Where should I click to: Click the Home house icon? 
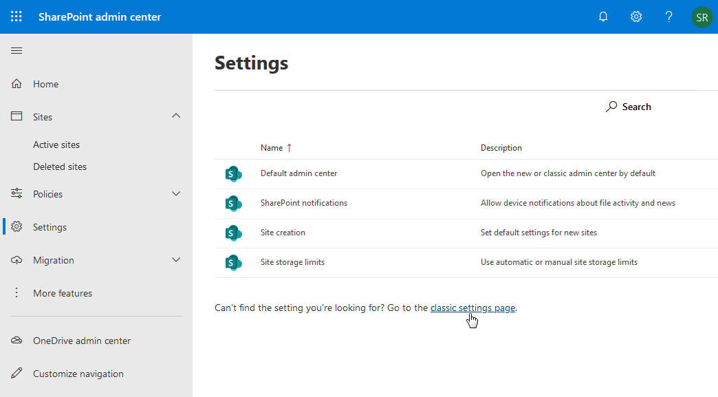click(17, 84)
